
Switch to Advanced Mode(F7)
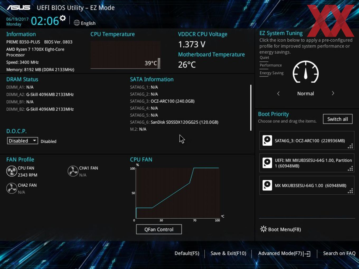(280, 253)
